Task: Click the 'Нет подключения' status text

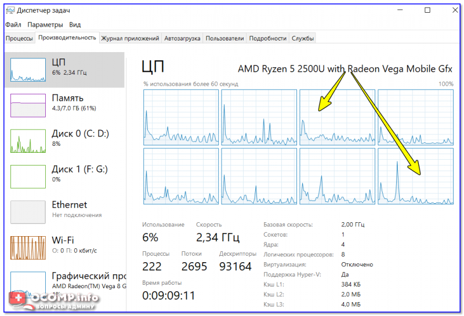Action: 77,215
